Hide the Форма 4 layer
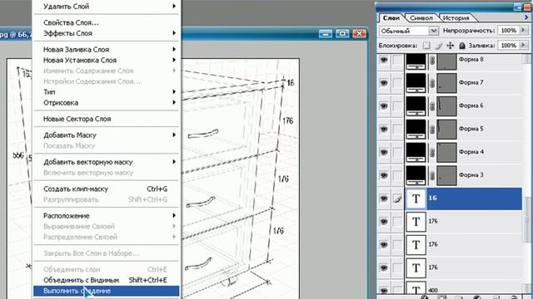This screenshot has width=533, height=299. point(384,152)
